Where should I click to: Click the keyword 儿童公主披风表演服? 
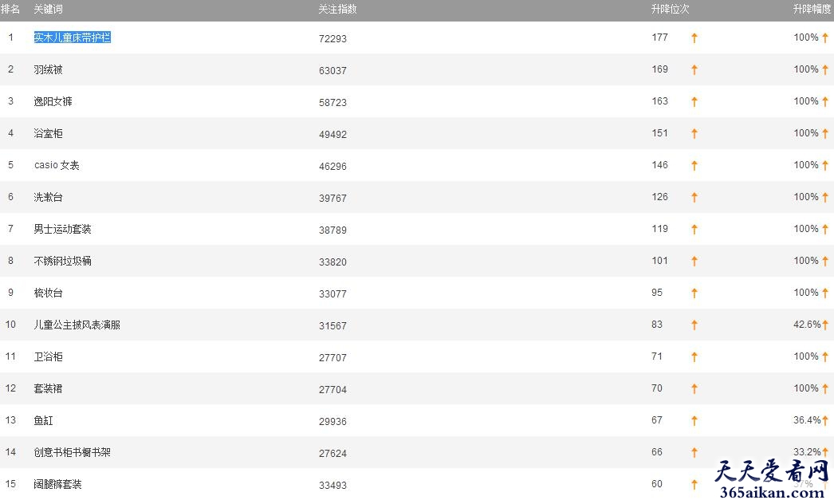pos(77,325)
